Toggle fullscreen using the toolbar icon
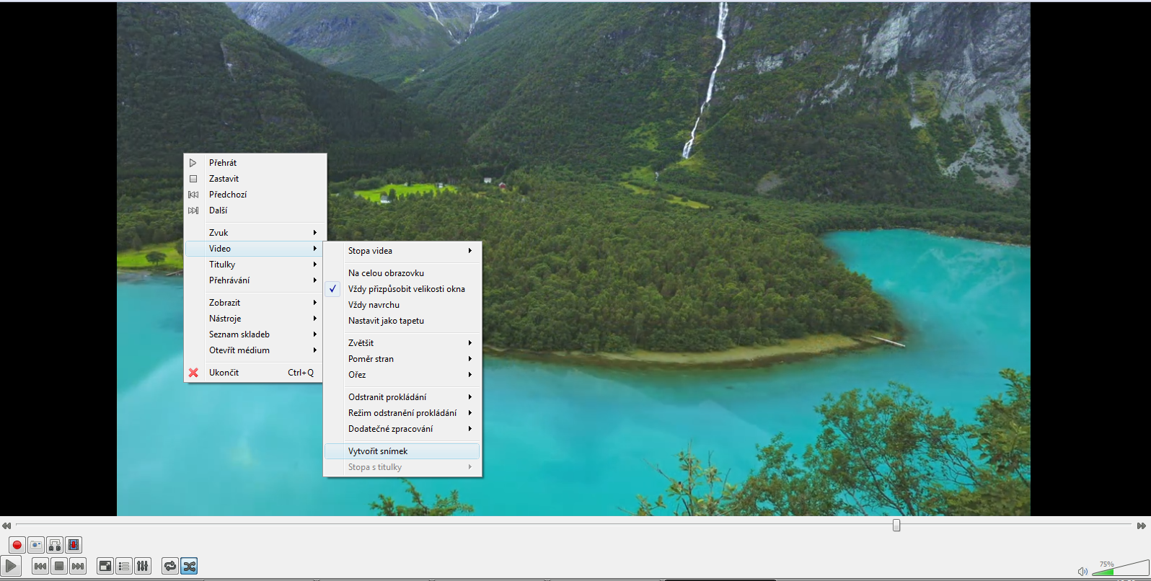Image resolution: width=1151 pixels, height=581 pixels. click(x=105, y=566)
